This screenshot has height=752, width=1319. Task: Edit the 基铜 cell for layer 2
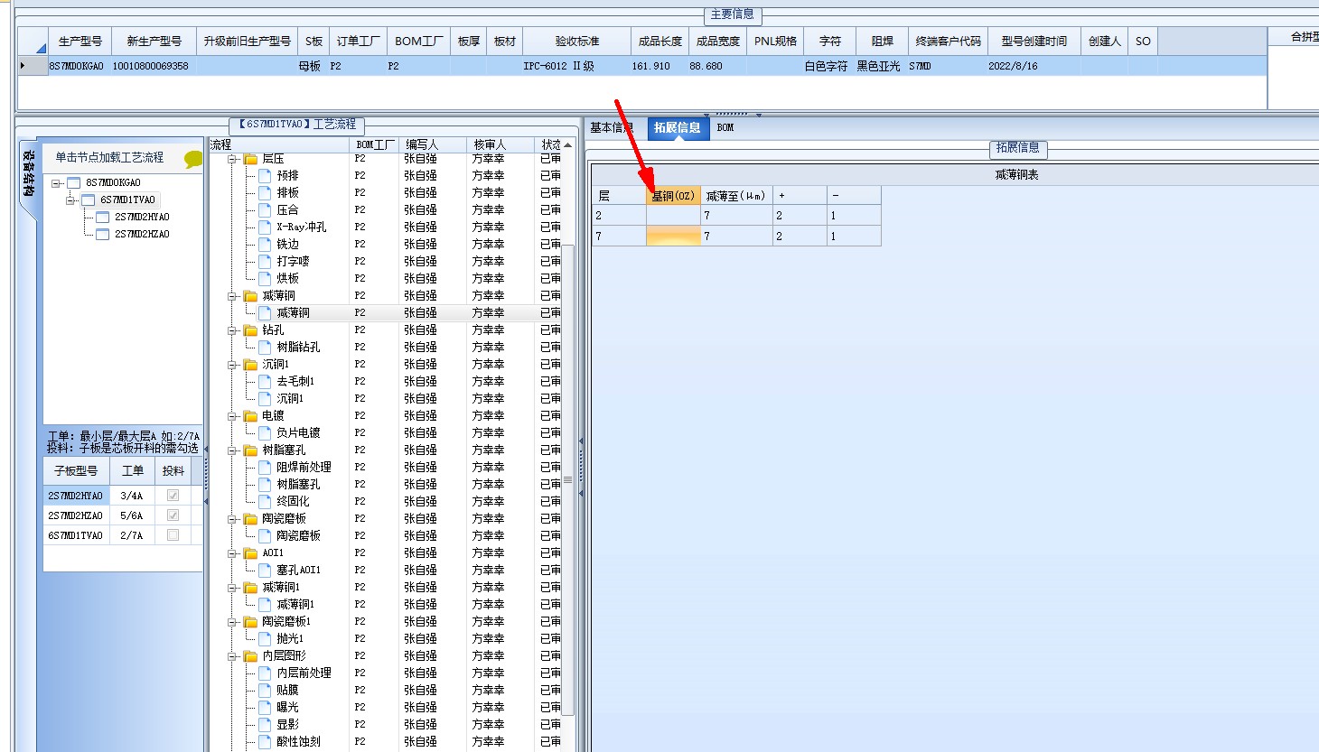click(674, 216)
